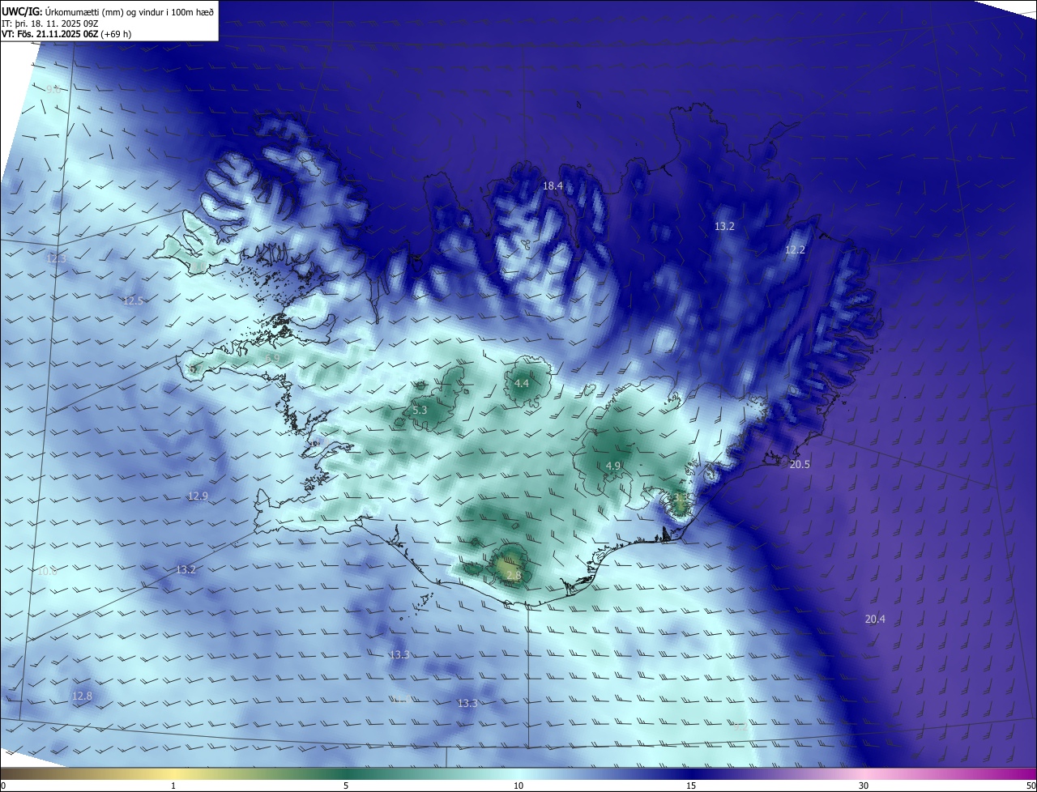Viewport: 1037px width, 792px height.
Task: Click the color scale tick label 10
Action: (518, 786)
